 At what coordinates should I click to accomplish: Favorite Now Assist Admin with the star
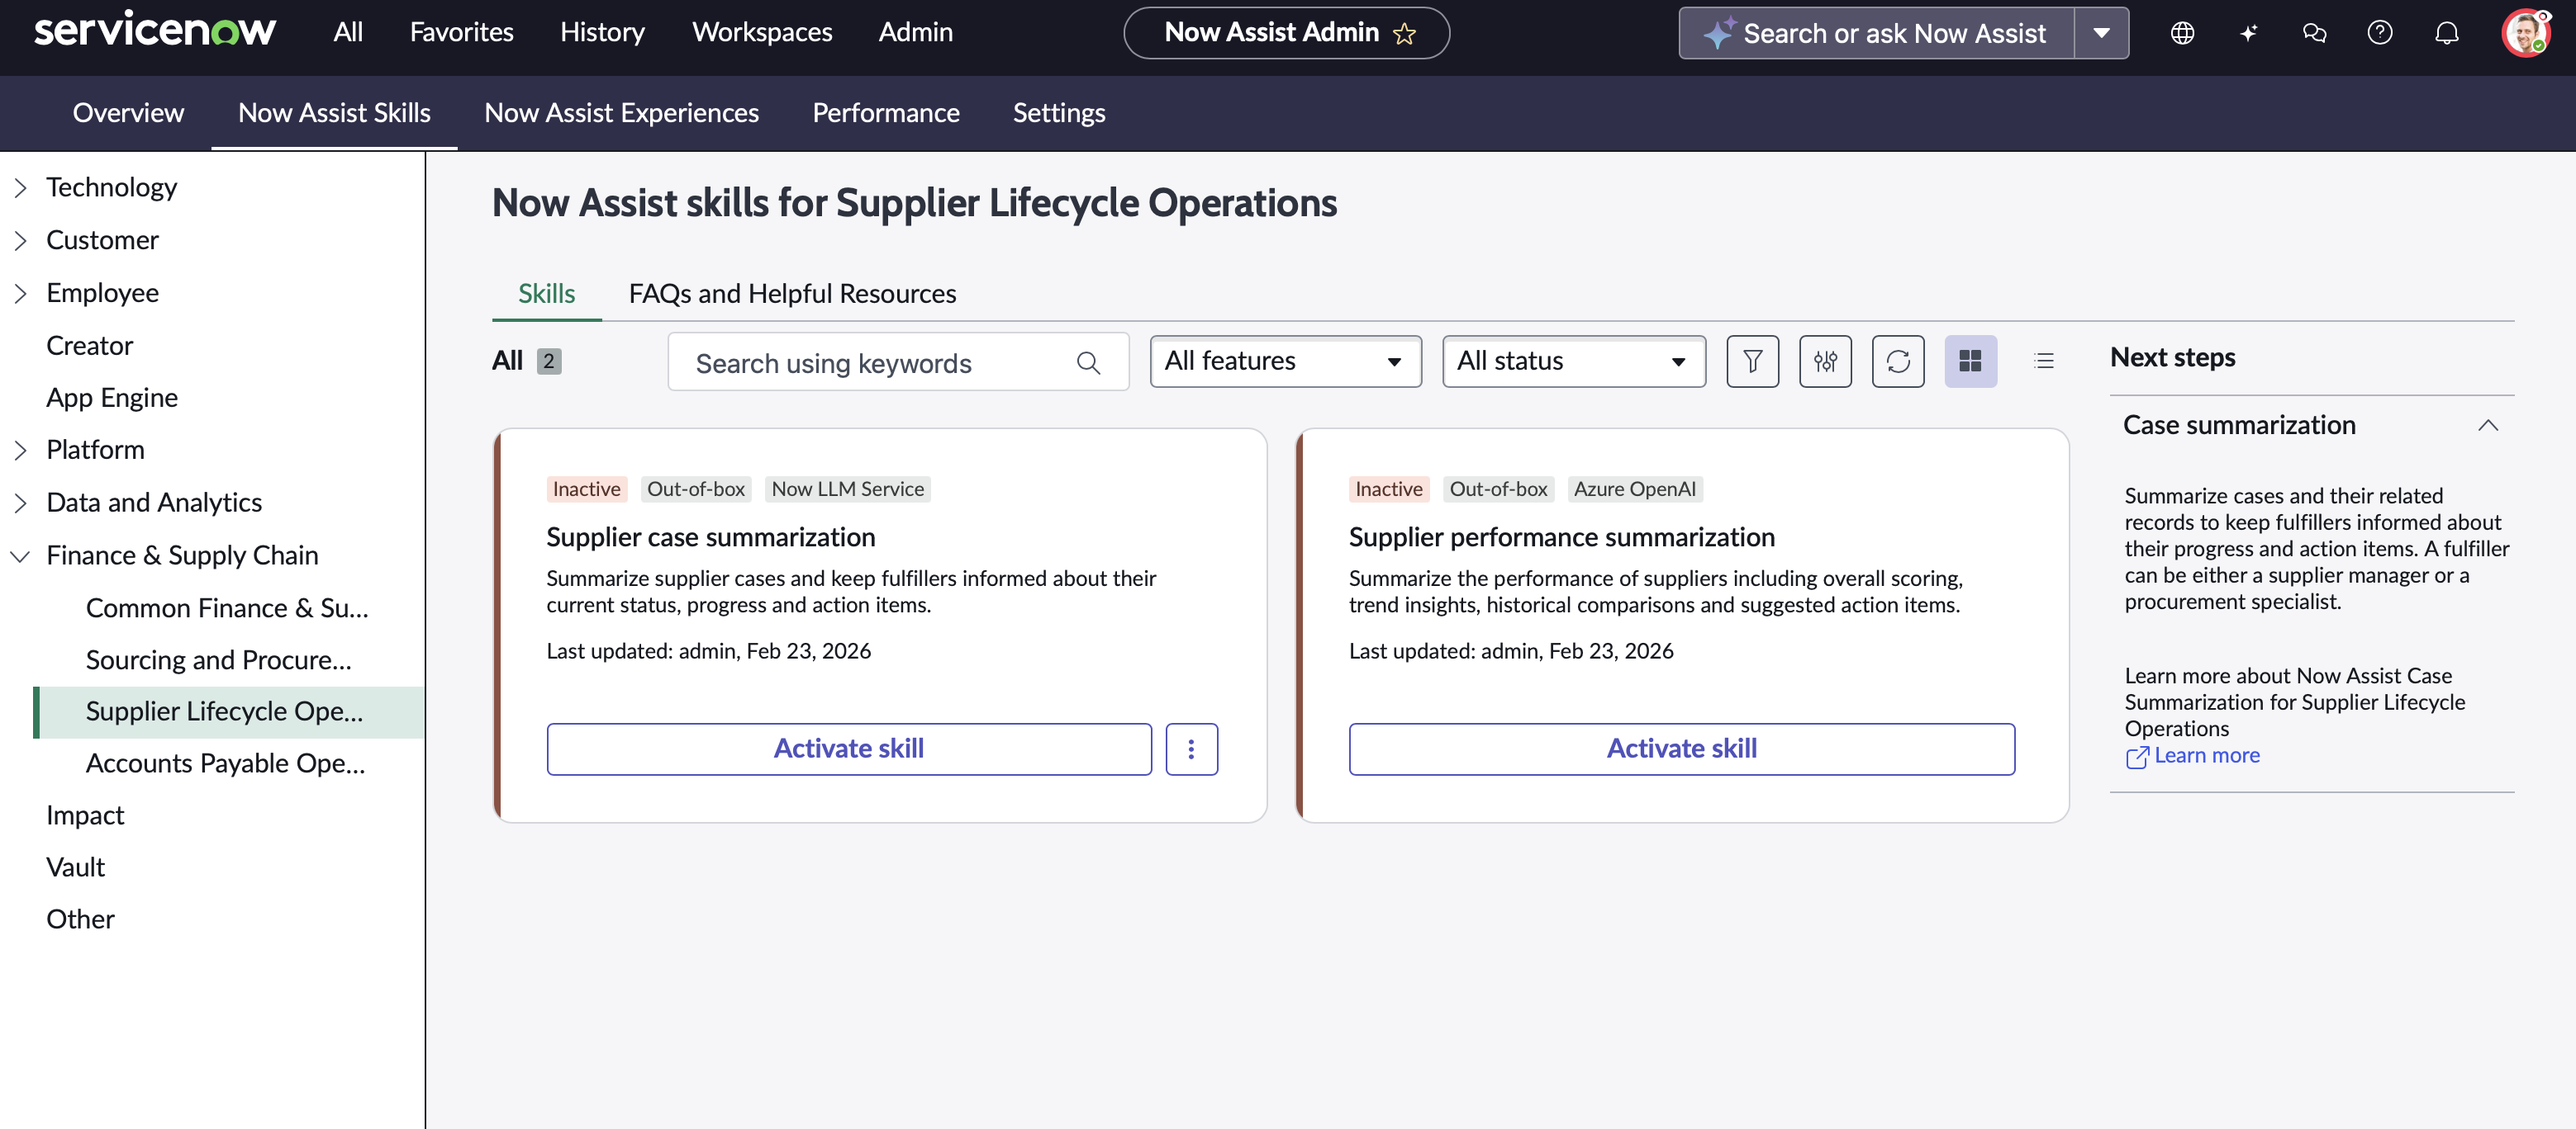pos(1404,34)
